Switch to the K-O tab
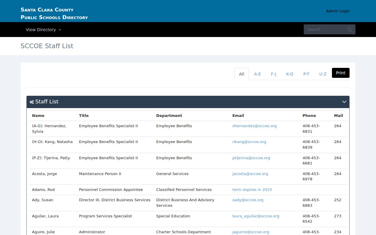376x235 pixels. tap(290, 74)
